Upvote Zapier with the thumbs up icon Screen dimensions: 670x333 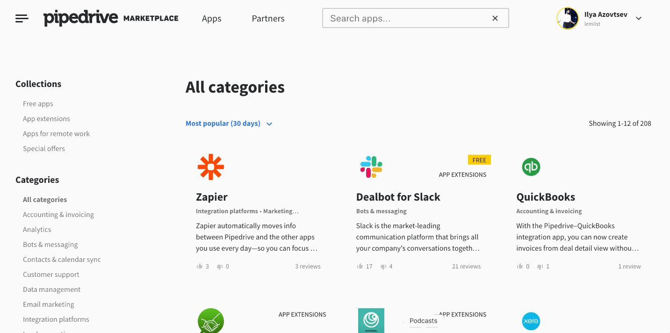click(200, 266)
